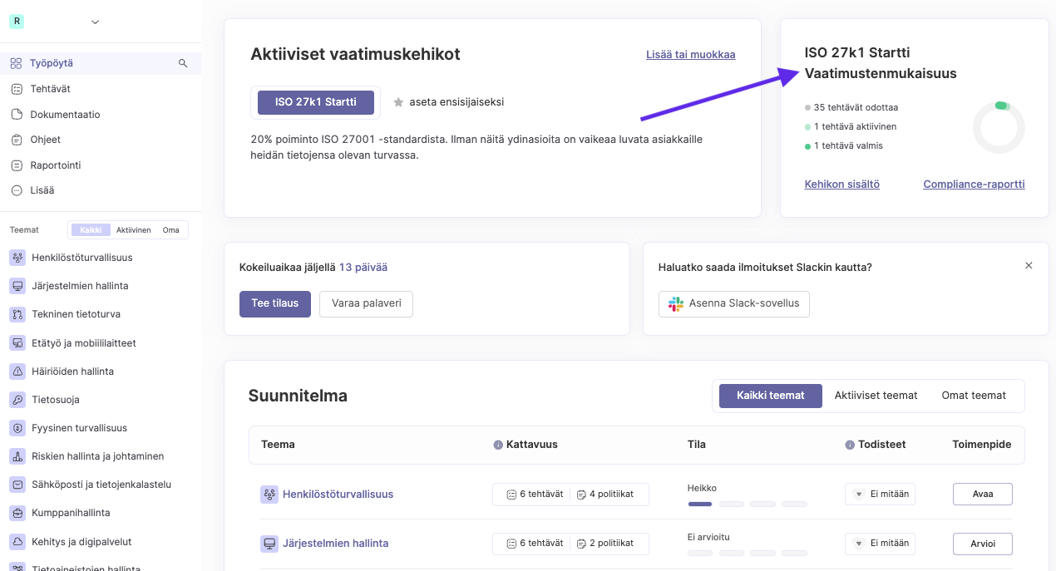Click the 13 päivää trial text
Viewport: 1056px width, 571px height.
[363, 268]
